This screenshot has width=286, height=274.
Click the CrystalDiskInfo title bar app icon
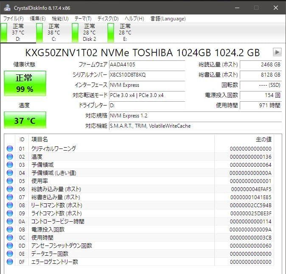(x=7, y=8)
